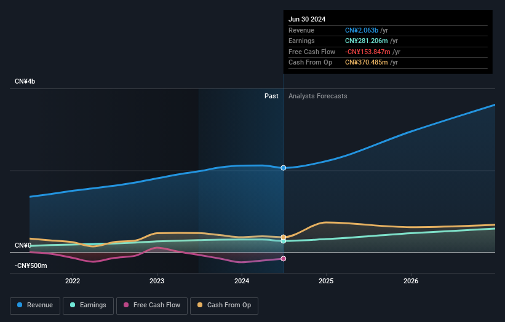Screen dimensions: 505x322
Task: Click the Free Cash Flow label in tooltip
Action: 312,52
